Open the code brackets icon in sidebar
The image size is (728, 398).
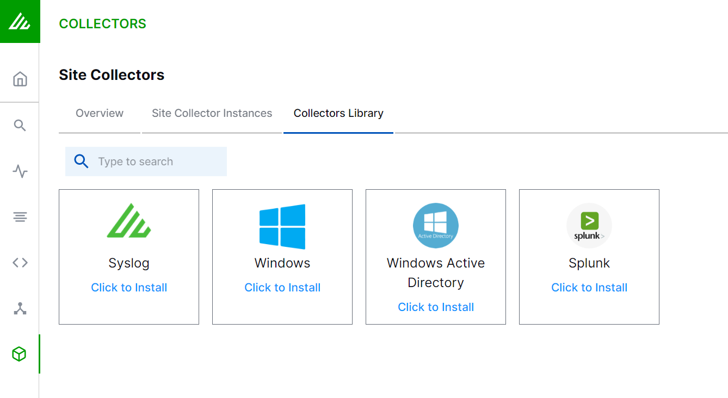point(20,263)
